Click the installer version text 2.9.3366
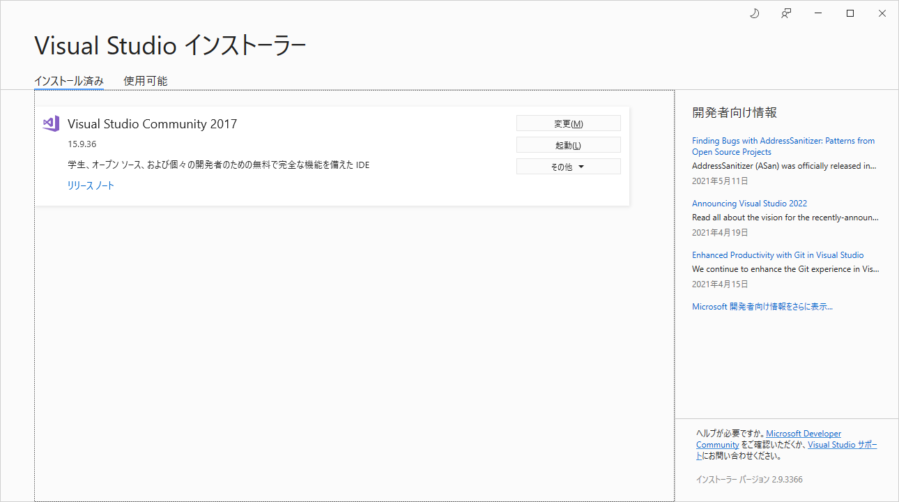The height and width of the screenshot is (502, 899). pyautogui.click(x=749, y=479)
